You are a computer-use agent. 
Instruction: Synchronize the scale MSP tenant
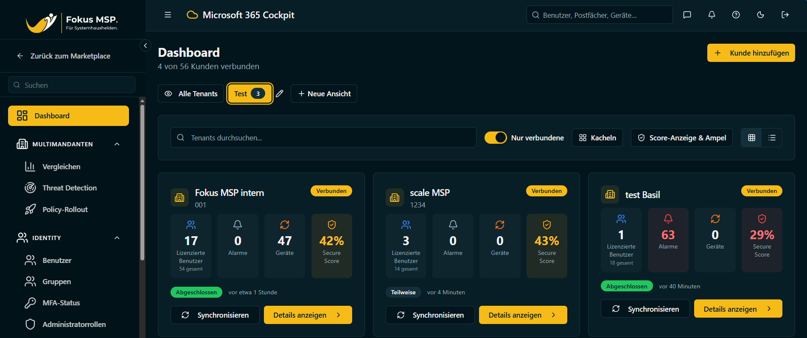point(430,315)
